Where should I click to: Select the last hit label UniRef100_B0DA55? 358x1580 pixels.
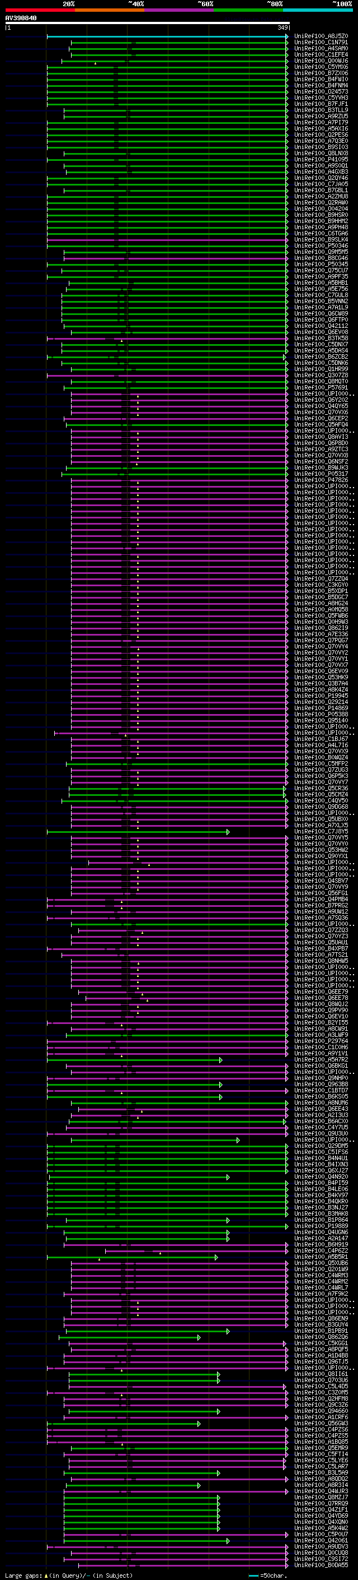point(321,1565)
